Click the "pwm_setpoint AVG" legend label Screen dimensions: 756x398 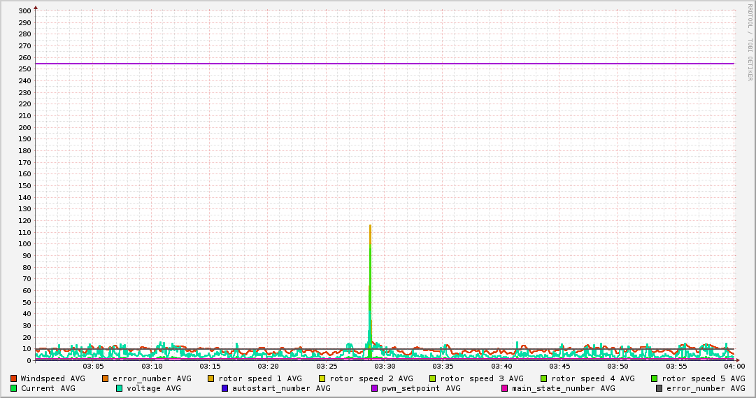point(421,388)
